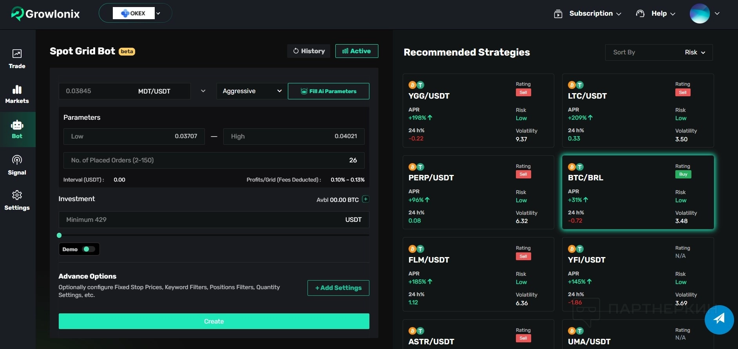Viewport: 738px width, 349px height.
Task: Open the user profile avatar
Action: point(700,14)
